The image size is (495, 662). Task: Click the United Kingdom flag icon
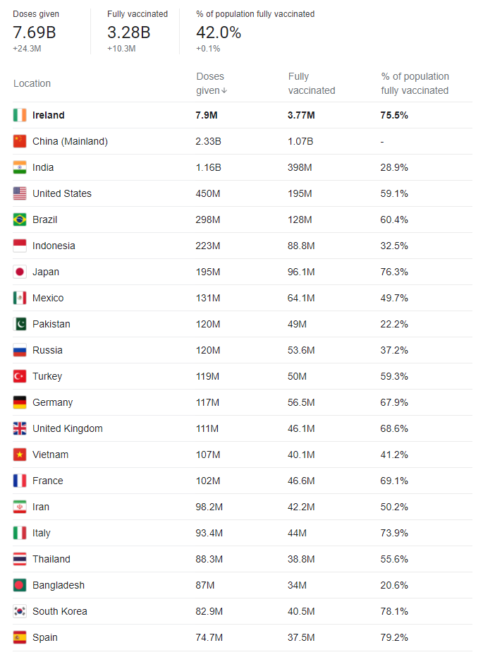pos(20,428)
